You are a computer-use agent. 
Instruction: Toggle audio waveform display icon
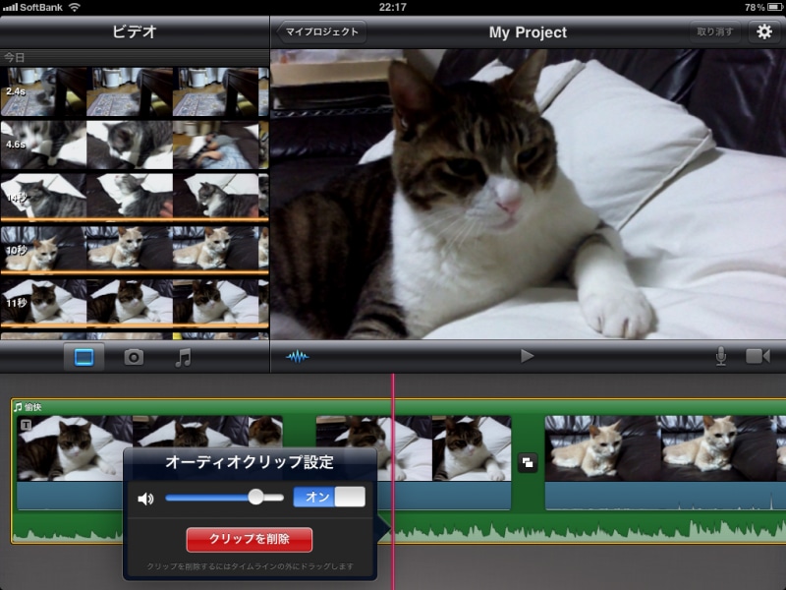(297, 356)
